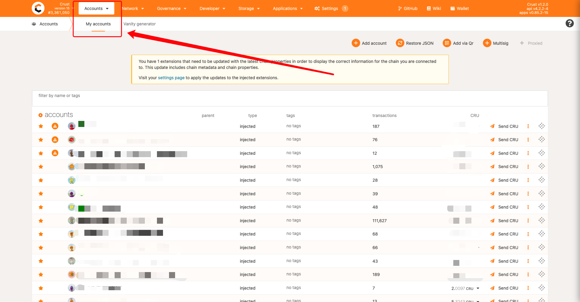Viewport: 580px width, 302px height.
Task: Click the Add via Qr code icon
Action: pyautogui.click(x=447, y=43)
